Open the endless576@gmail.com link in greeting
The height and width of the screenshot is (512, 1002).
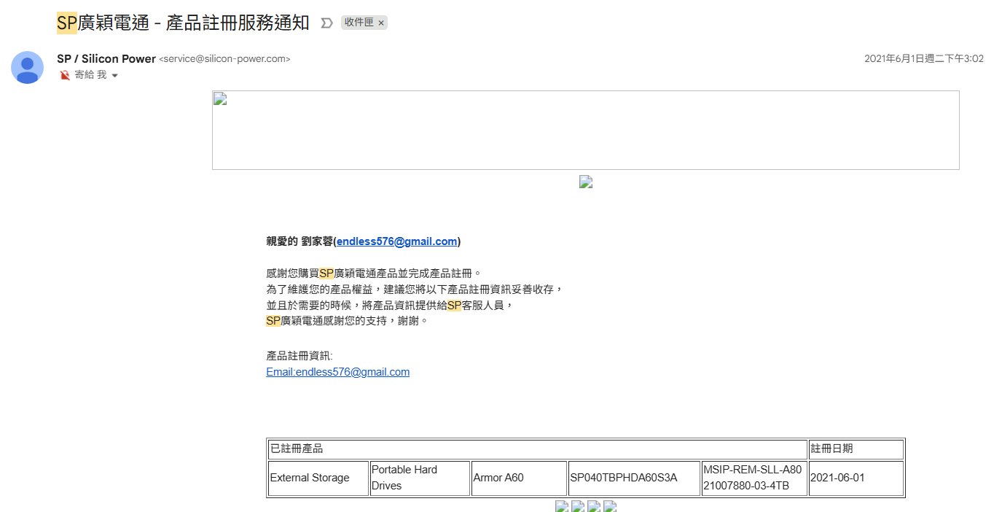click(396, 241)
